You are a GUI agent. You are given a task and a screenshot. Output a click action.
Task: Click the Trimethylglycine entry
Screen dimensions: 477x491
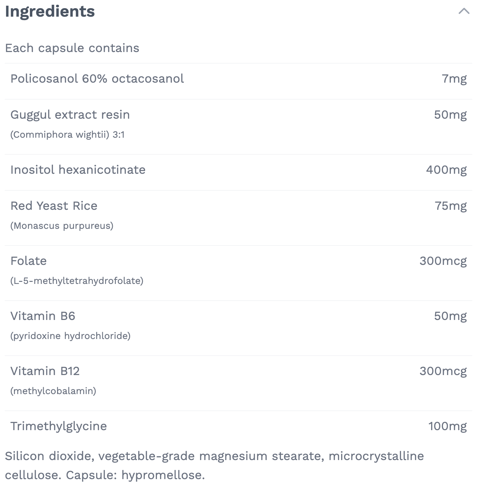[58, 426]
